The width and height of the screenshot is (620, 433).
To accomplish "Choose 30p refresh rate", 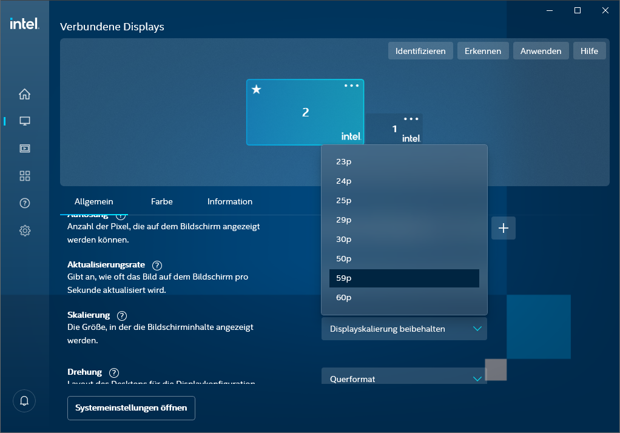I will tap(404, 239).
